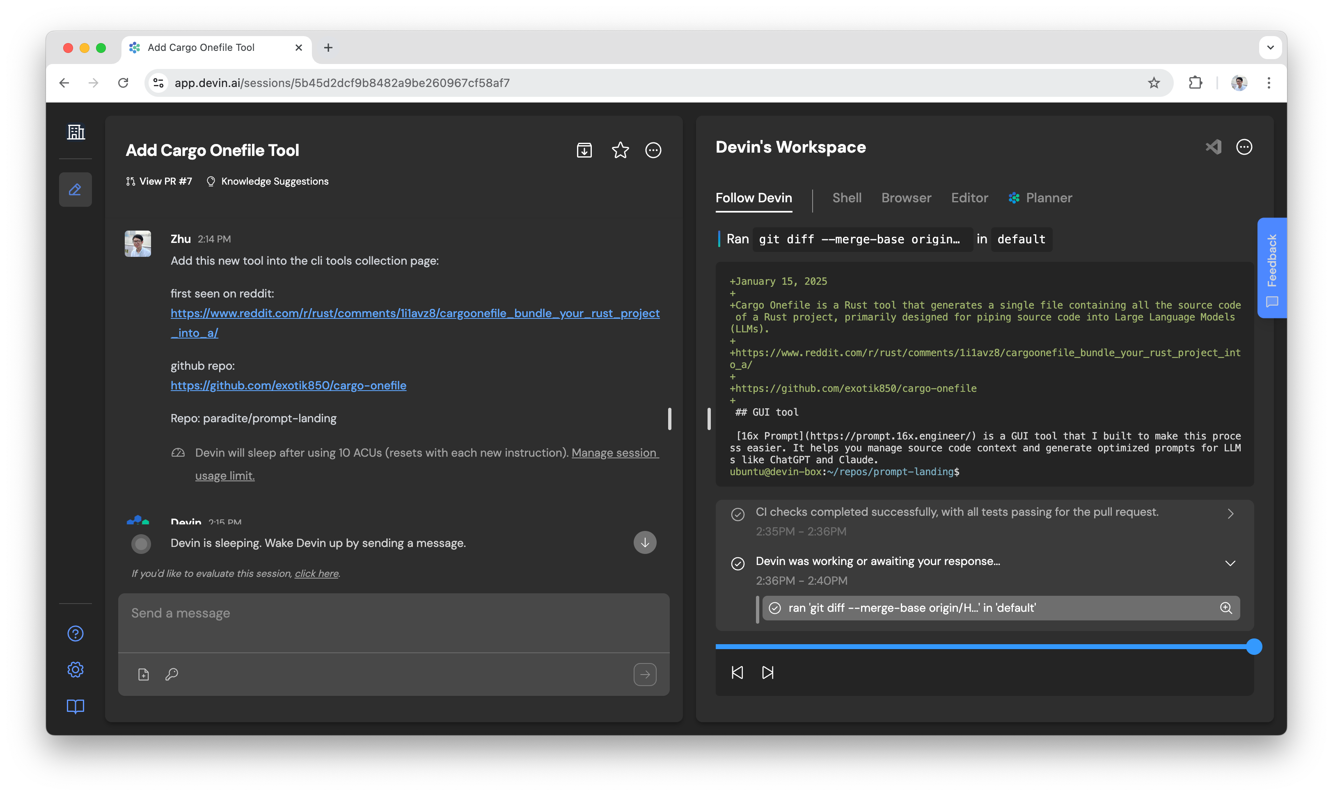
Task: Open Devin's Workspace more options menu
Action: tap(1244, 147)
